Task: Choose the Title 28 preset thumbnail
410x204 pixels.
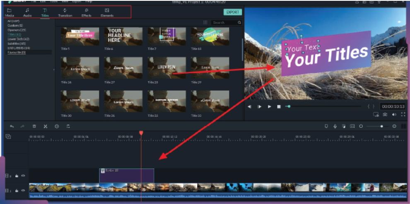Action: [167, 67]
